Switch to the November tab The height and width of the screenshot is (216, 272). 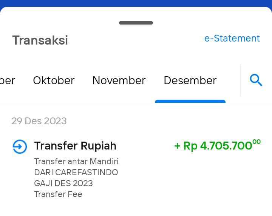coord(119,80)
